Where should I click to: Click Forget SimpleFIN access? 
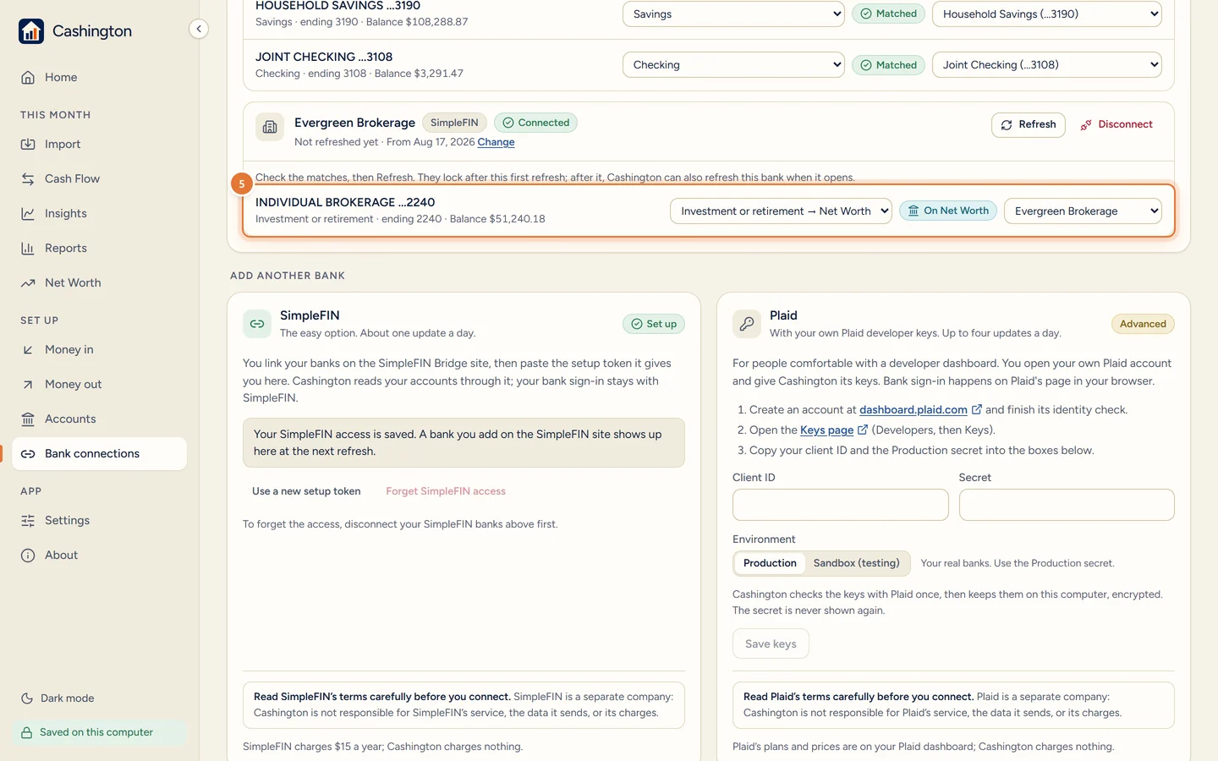[446, 491]
